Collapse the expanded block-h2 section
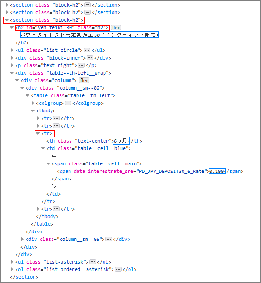261x283 pixels. (x=7, y=20)
